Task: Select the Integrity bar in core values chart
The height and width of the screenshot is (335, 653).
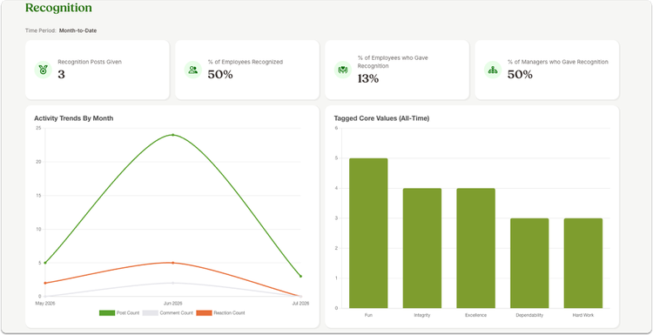Action: point(422,248)
